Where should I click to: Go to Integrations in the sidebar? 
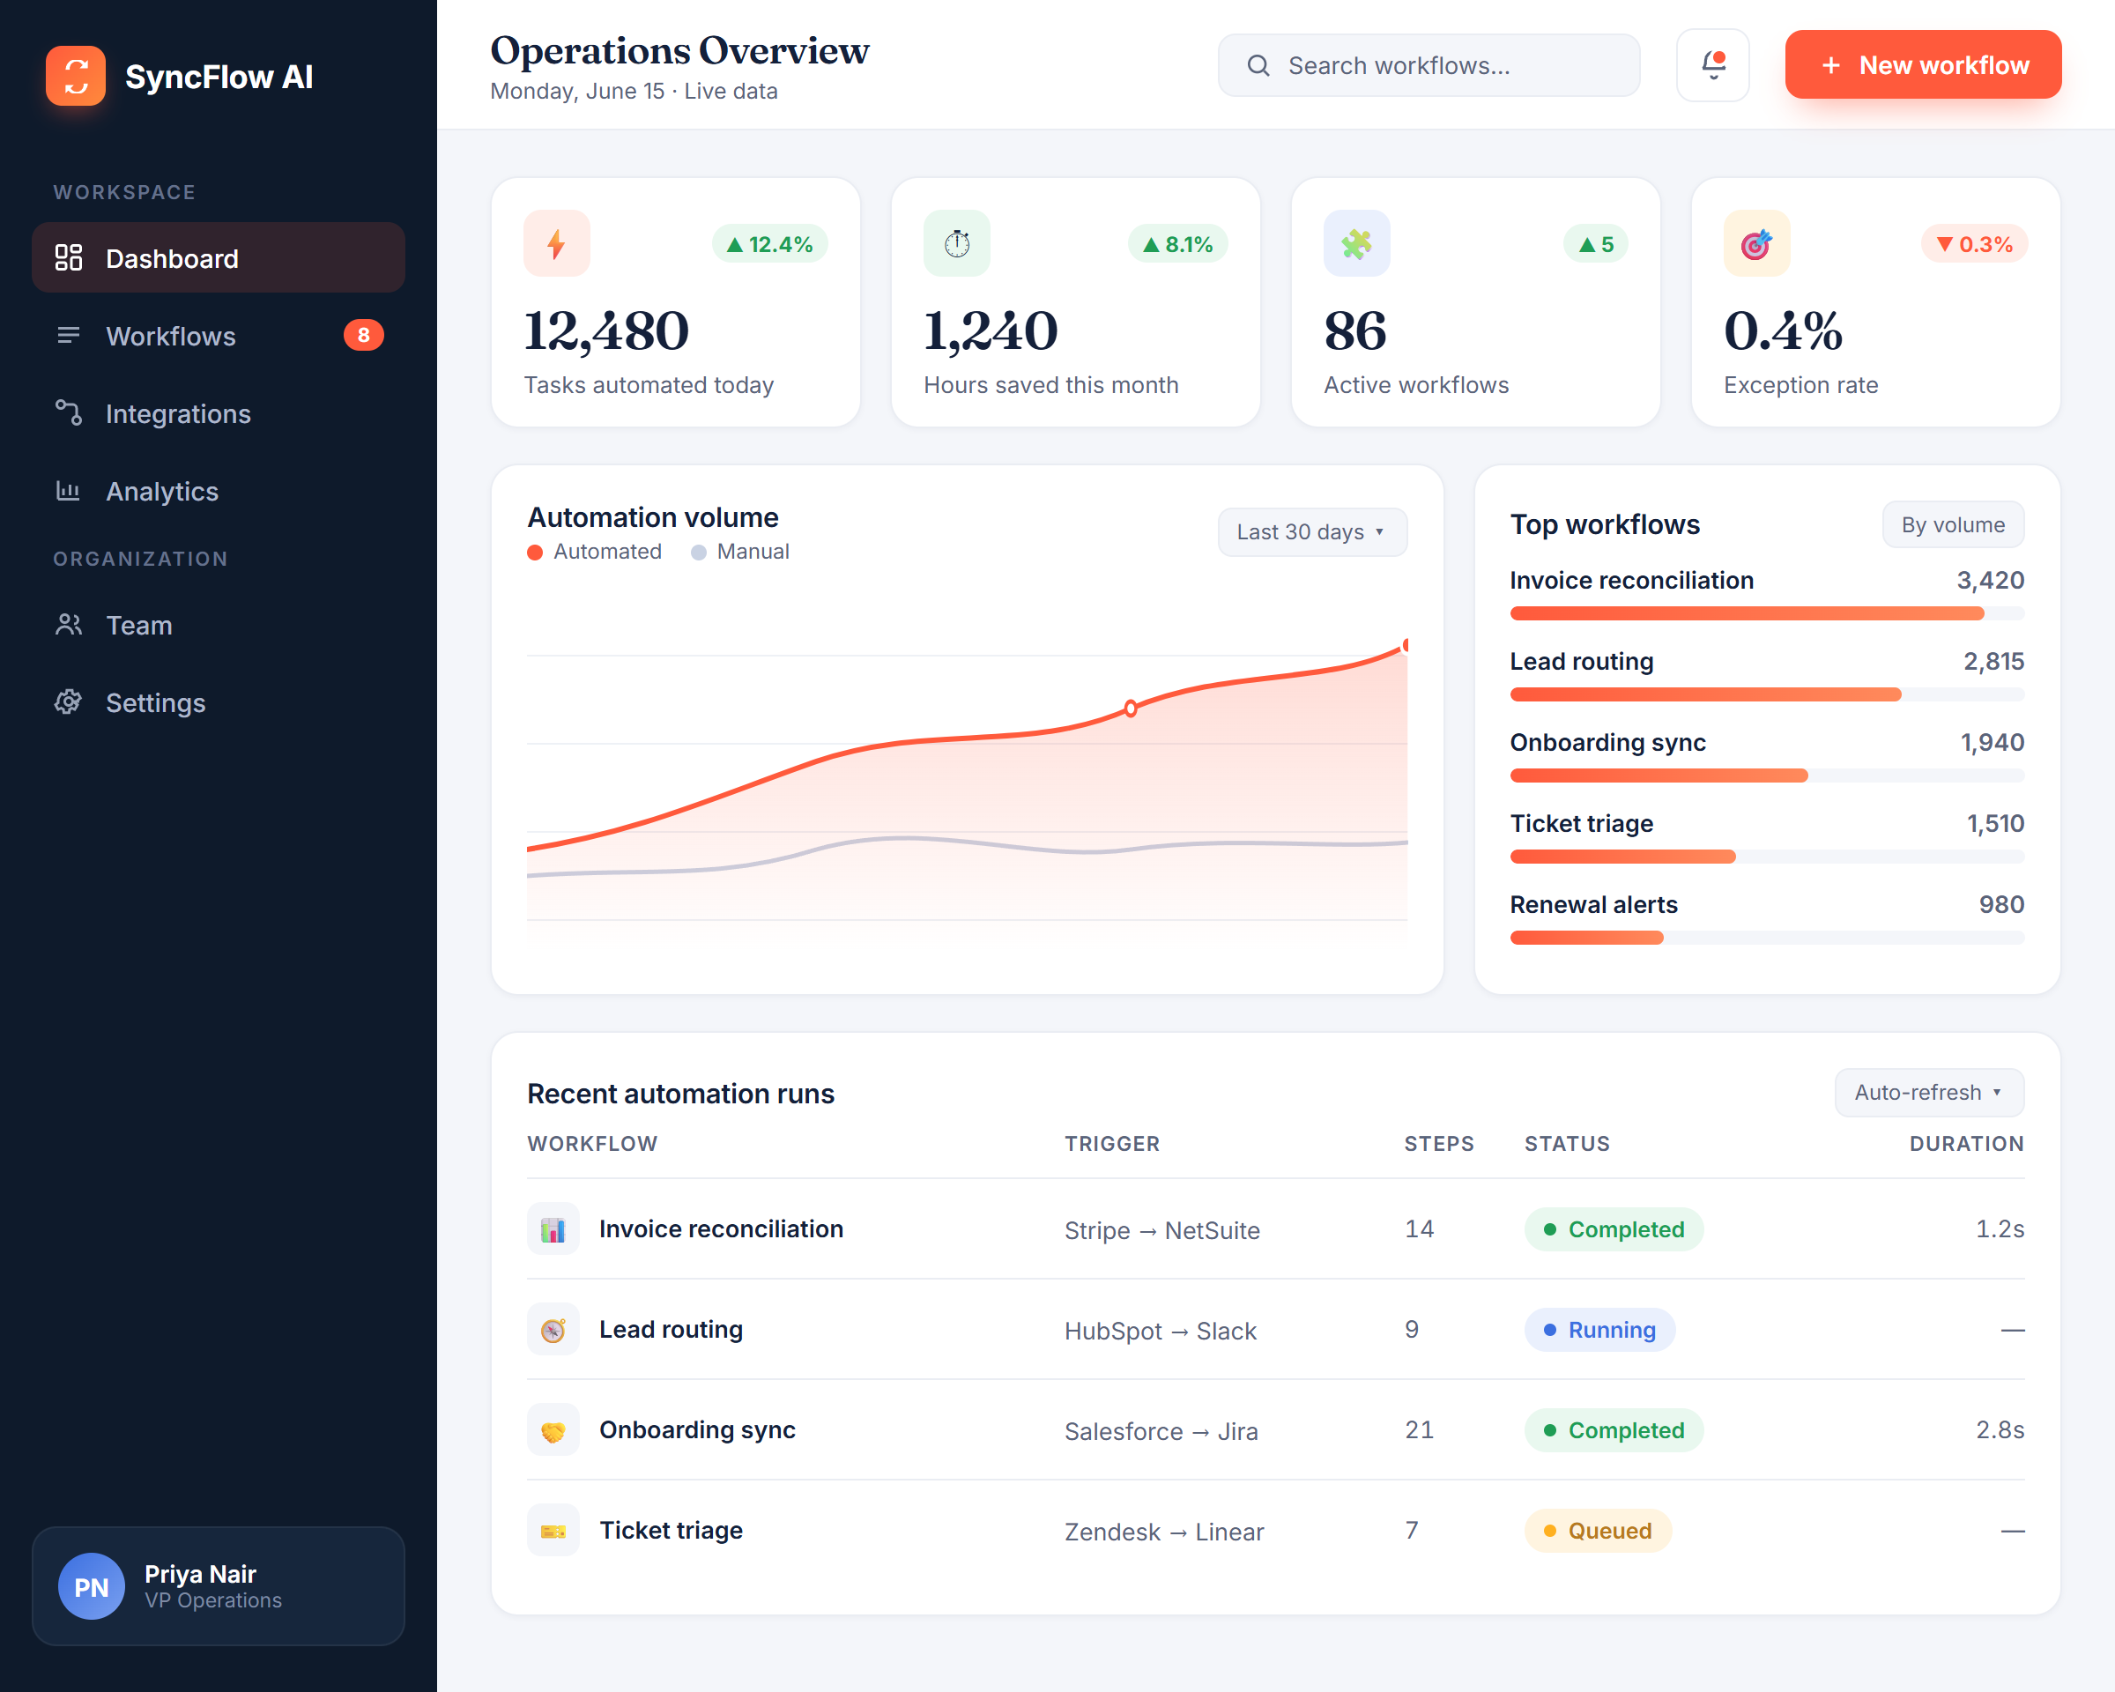[218, 413]
